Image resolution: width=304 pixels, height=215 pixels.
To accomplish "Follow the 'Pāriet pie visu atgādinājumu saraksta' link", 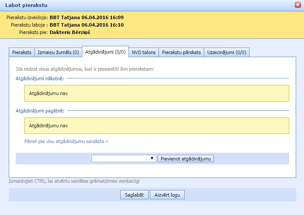I will [x=66, y=141].
